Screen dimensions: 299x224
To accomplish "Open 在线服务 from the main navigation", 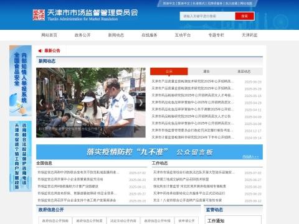I will click(149, 35).
